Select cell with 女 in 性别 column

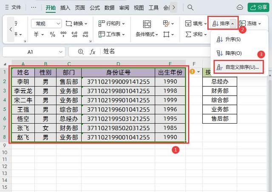[x=45, y=128]
